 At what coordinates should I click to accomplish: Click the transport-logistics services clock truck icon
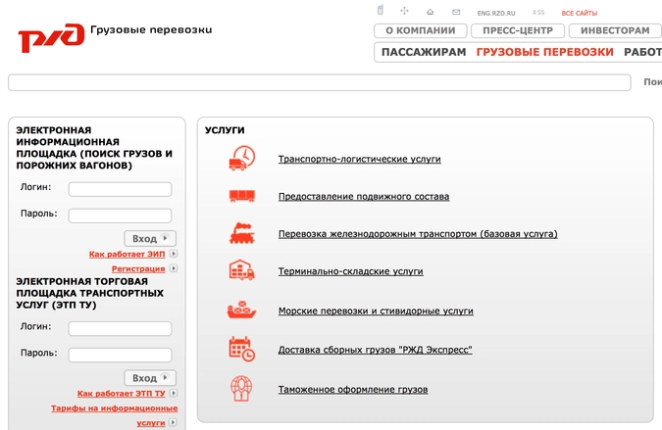pyautogui.click(x=240, y=158)
